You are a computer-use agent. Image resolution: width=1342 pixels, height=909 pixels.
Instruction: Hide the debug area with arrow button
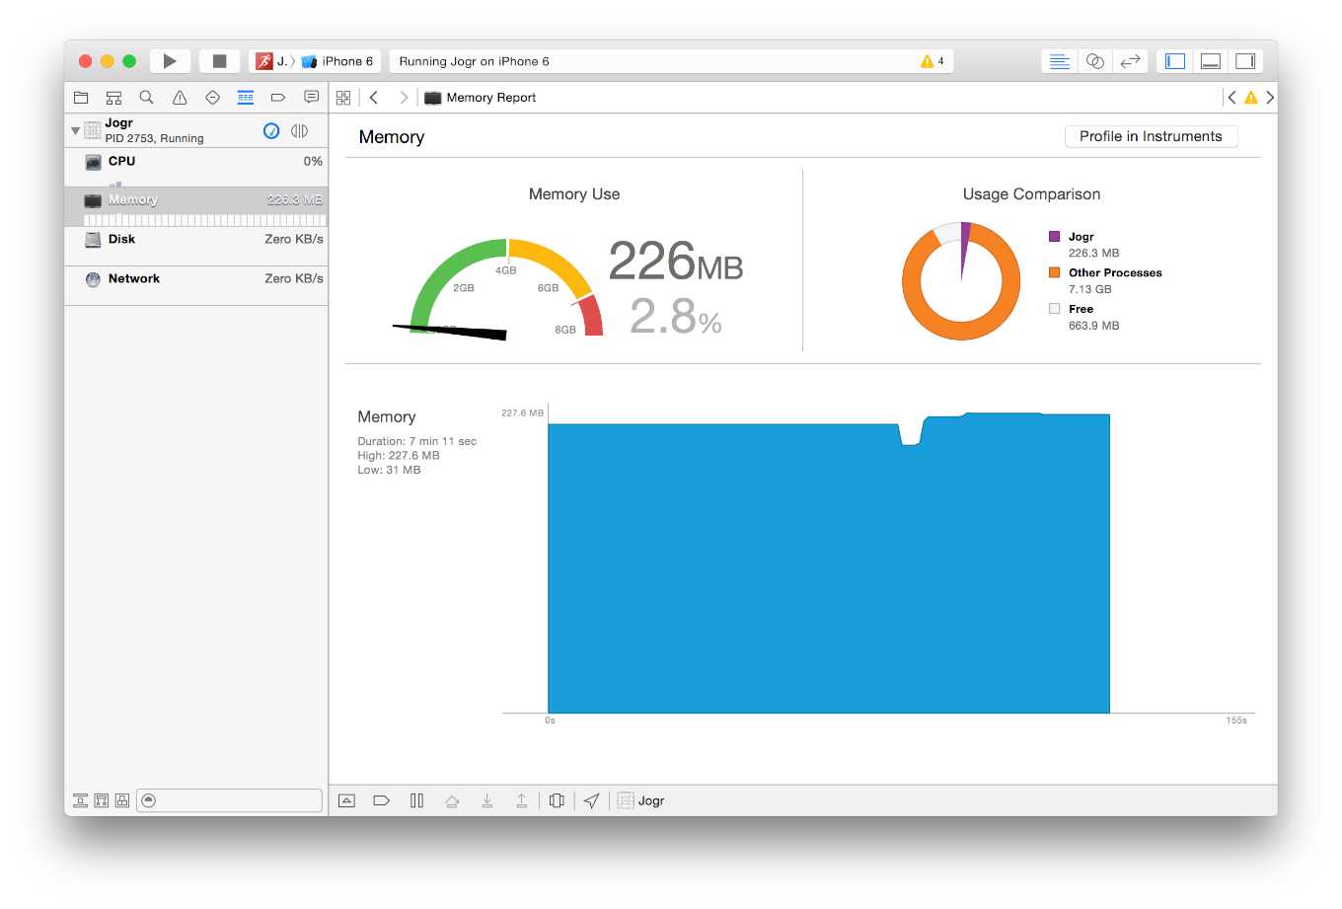346,800
